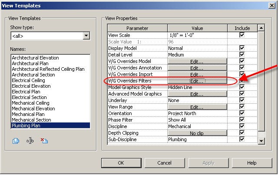Uncheck Include for View Scale

tap(242, 35)
